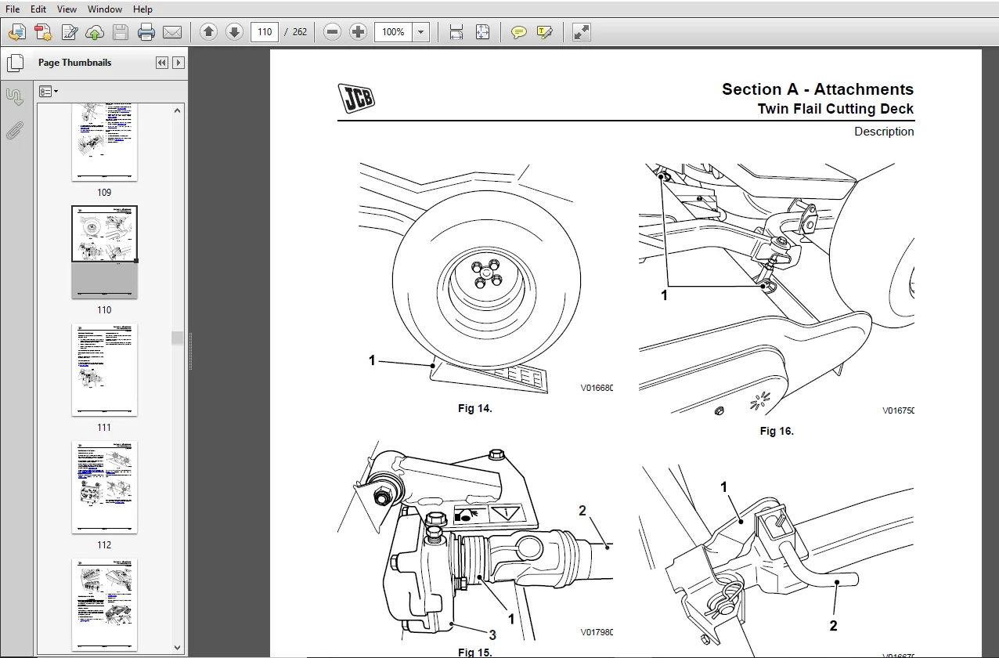Click the JCB logo on the page
This screenshot has width=999, height=658.
356,97
